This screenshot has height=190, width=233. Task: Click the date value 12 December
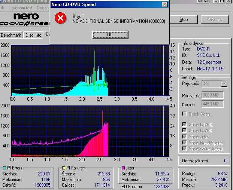pos(209,62)
